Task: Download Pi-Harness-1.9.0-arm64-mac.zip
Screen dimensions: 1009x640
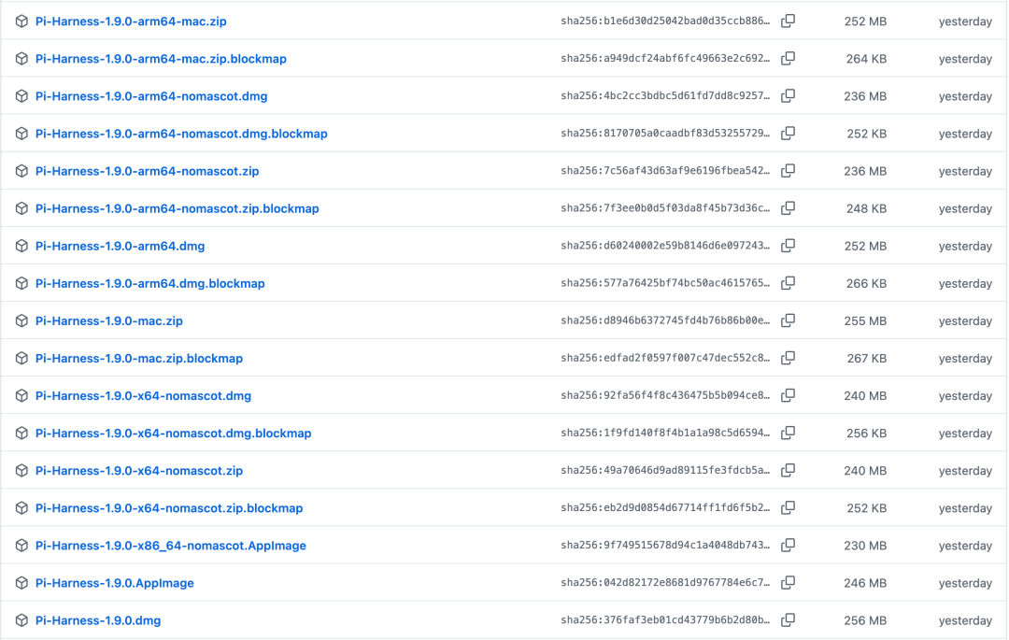Action: point(131,21)
